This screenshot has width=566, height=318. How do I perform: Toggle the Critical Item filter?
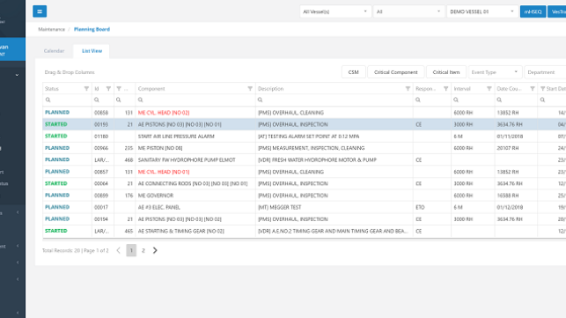coord(446,72)
